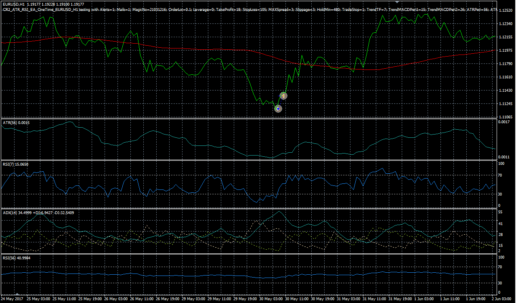The image size is (516, 303).
Task: Click the 26 May 19:00 time label
Action: [x=168, y=299]
